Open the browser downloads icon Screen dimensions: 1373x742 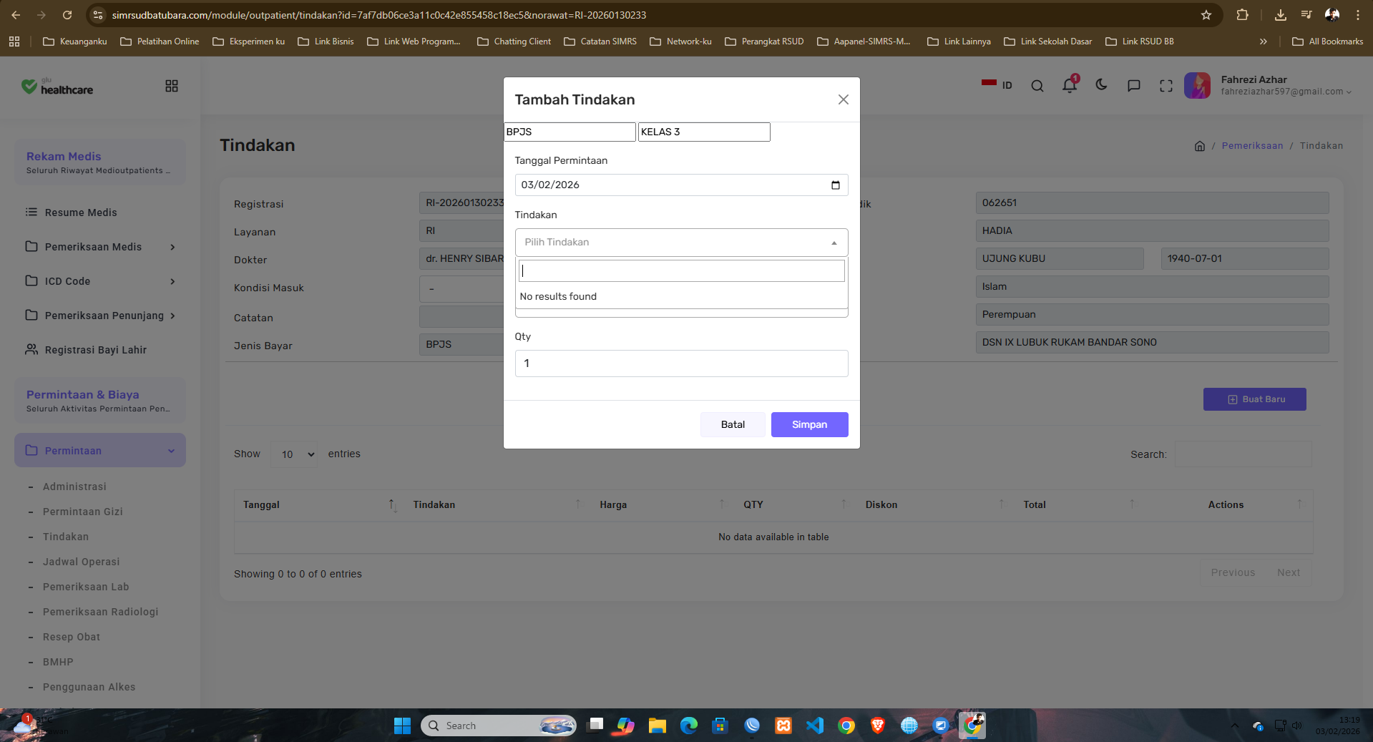click(1281, 15)
